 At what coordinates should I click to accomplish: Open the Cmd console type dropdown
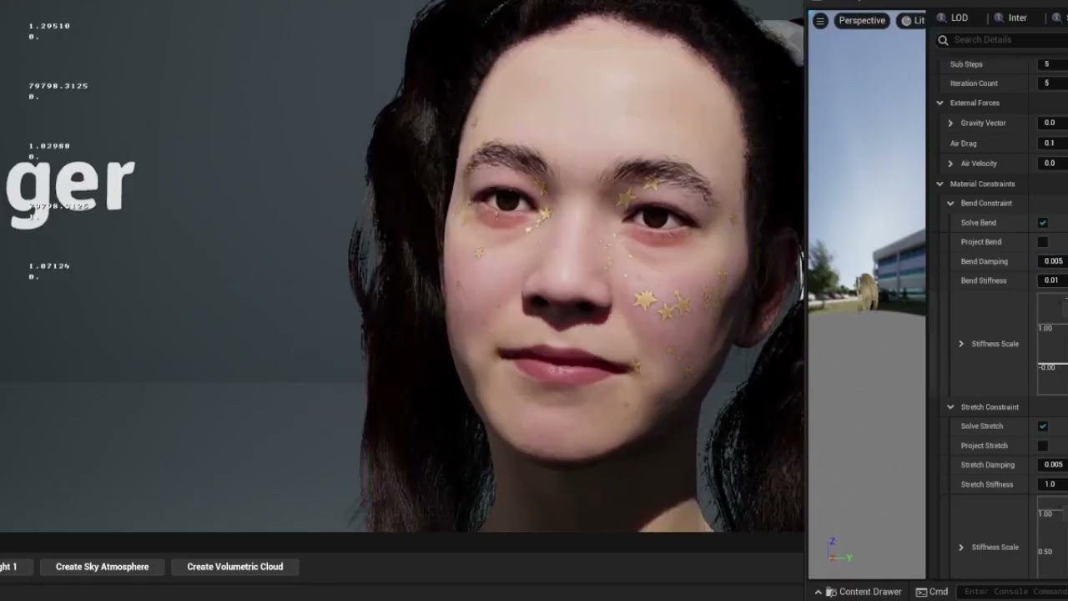[x=932, y=592]
